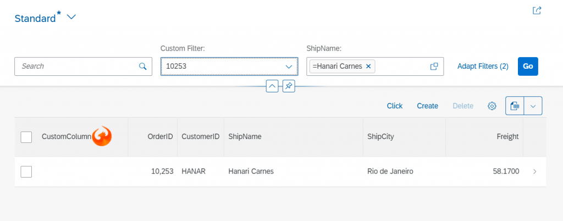Remove the Hanari Carnes filter token

(x=368, y=67)
